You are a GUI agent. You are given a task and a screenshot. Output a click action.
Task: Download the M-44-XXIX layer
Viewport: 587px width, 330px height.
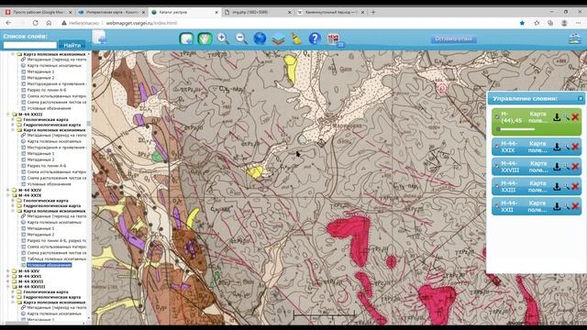[x=557, y=147]
